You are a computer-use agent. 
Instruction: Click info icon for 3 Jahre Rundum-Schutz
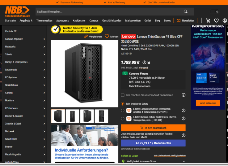[184, 119]
